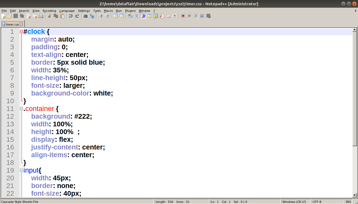Click the Close document toolbar icon
This screenshot has width=358, height=204.
(x=28, y=16)
